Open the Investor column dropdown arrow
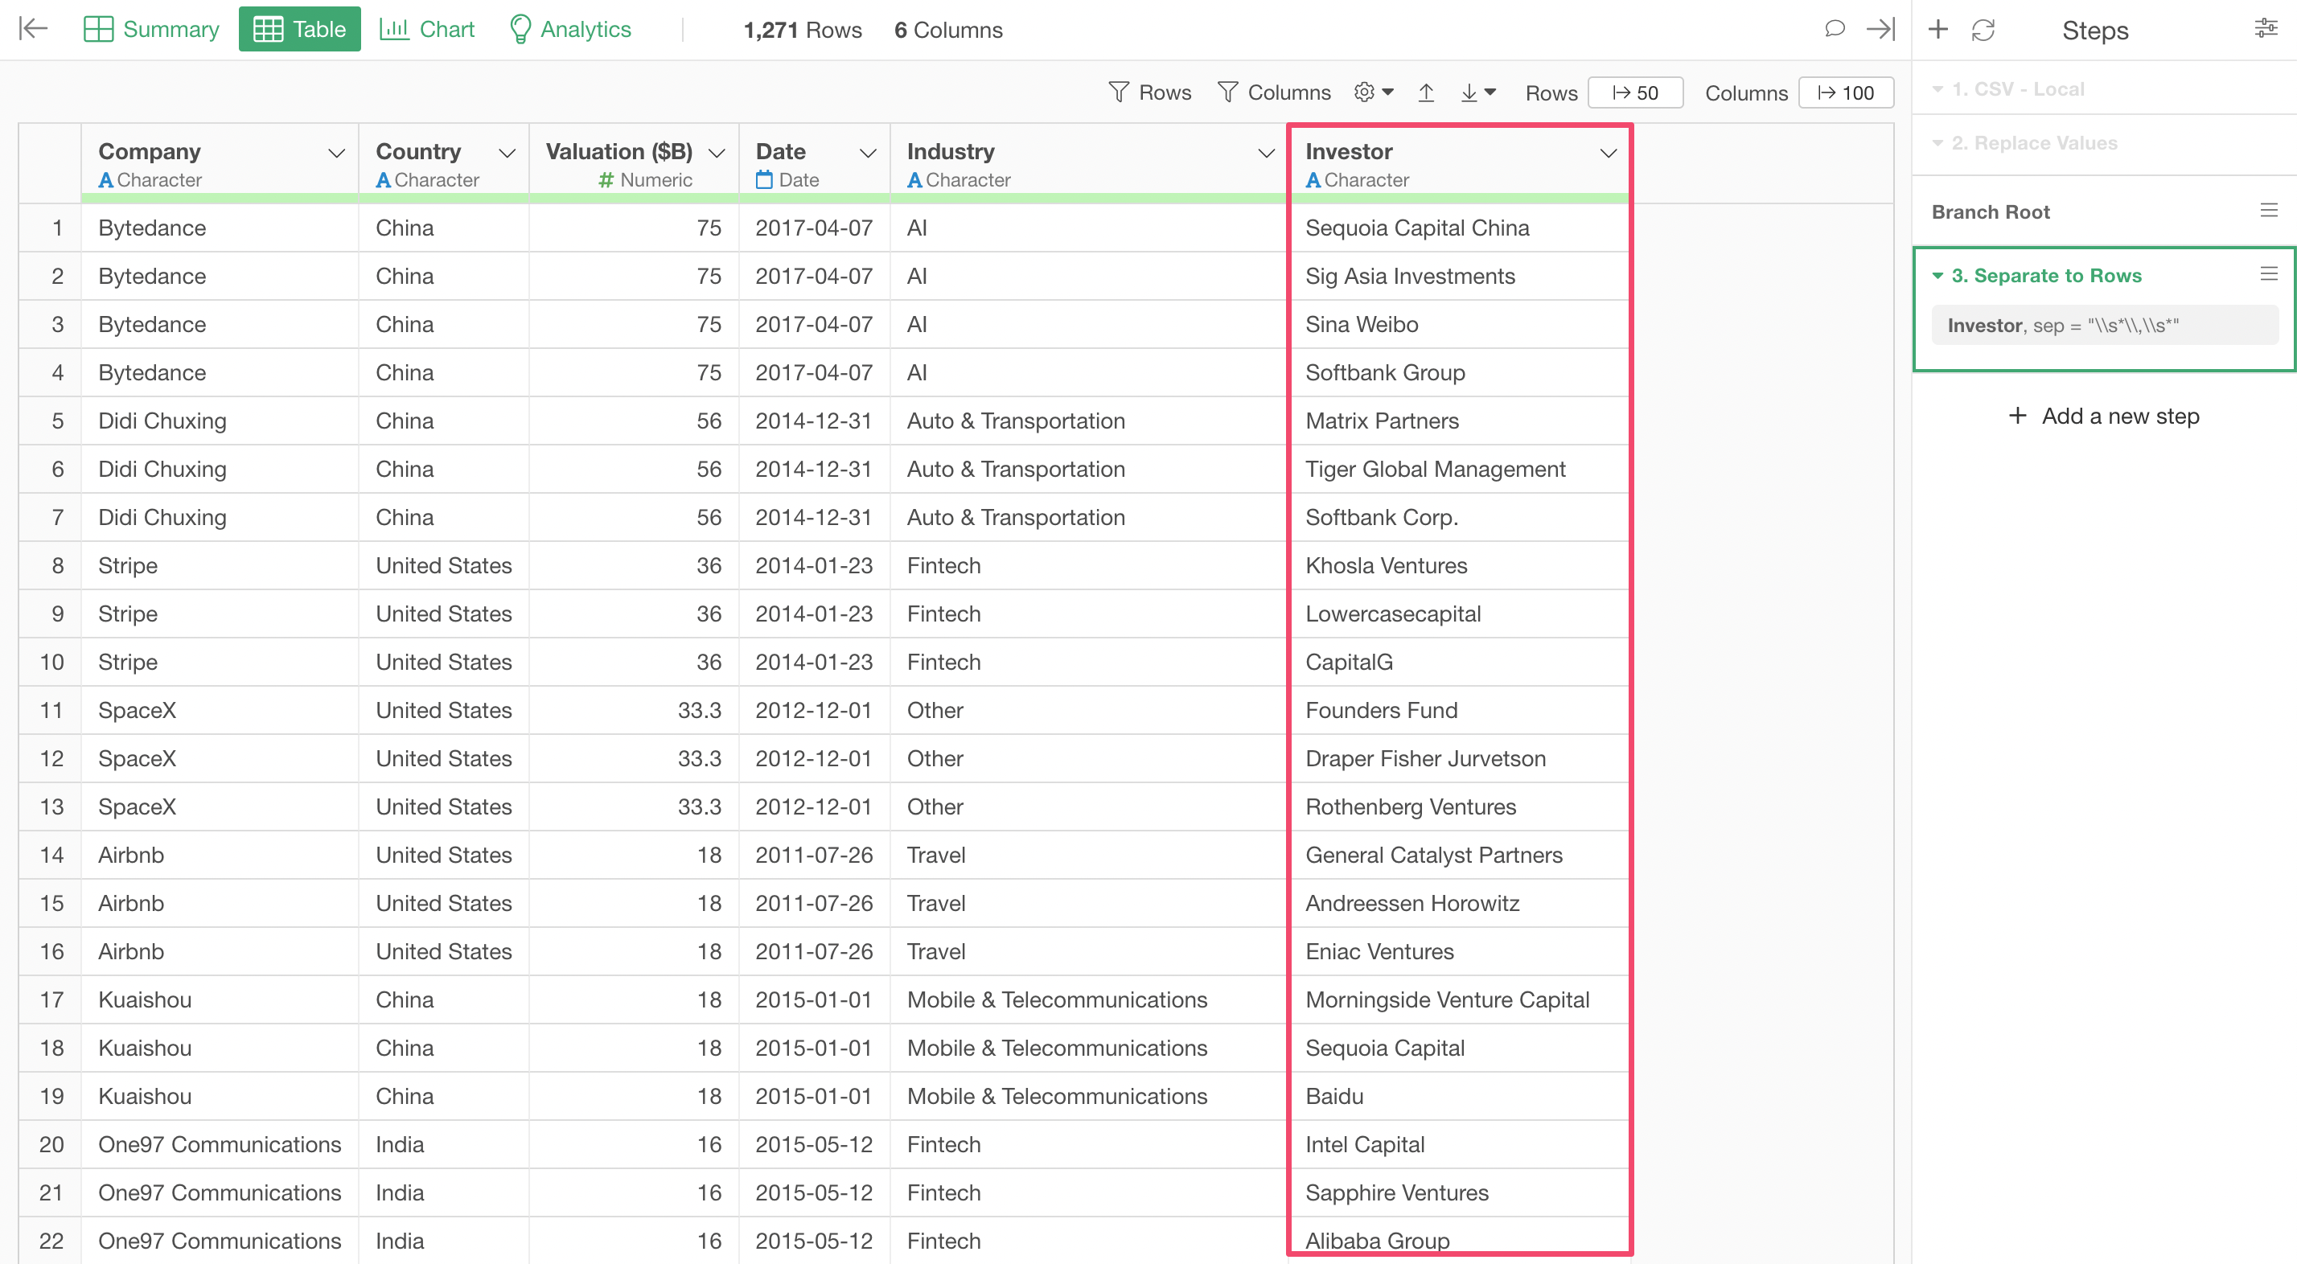Screen dimensions: 2297x1264 point(1608,154)
